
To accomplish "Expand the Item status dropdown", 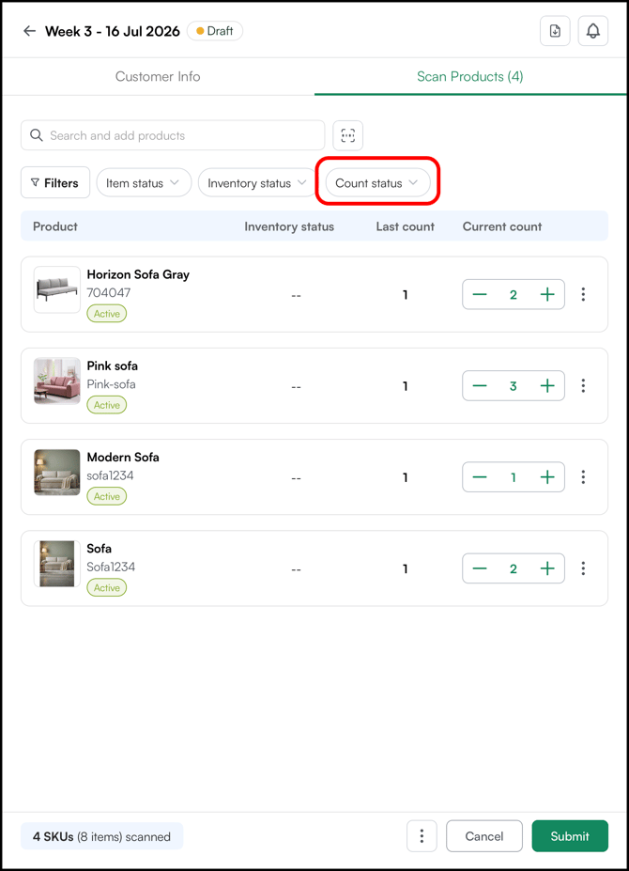I will (144, 183).
